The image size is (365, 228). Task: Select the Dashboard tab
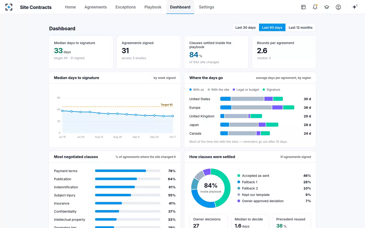tap(180, 7)
